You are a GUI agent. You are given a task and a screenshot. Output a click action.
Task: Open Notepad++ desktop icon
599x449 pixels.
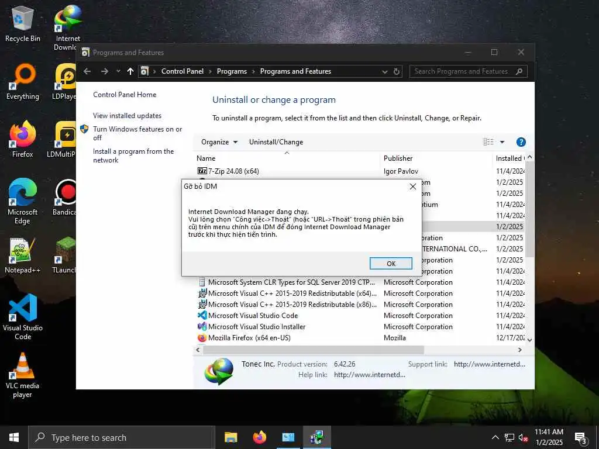[x=23, y=255]
